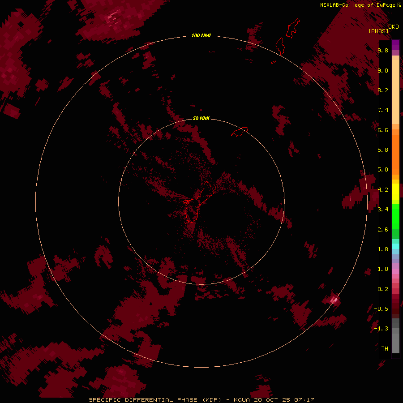Click the -1.3 value on color scale
The width and height of the screenshot is (403, 403).
pos(381,329)
